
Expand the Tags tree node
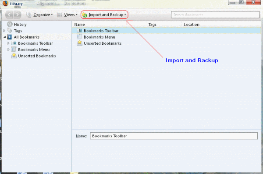click(x=4, y=31)
